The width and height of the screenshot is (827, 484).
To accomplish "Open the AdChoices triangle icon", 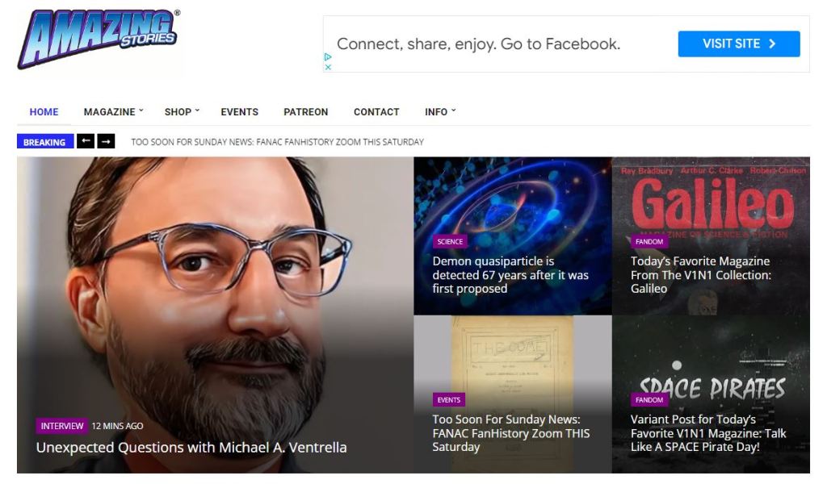I will [x=328, y=56].
